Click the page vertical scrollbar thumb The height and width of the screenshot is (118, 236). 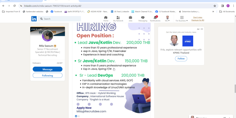coord(235,89)
